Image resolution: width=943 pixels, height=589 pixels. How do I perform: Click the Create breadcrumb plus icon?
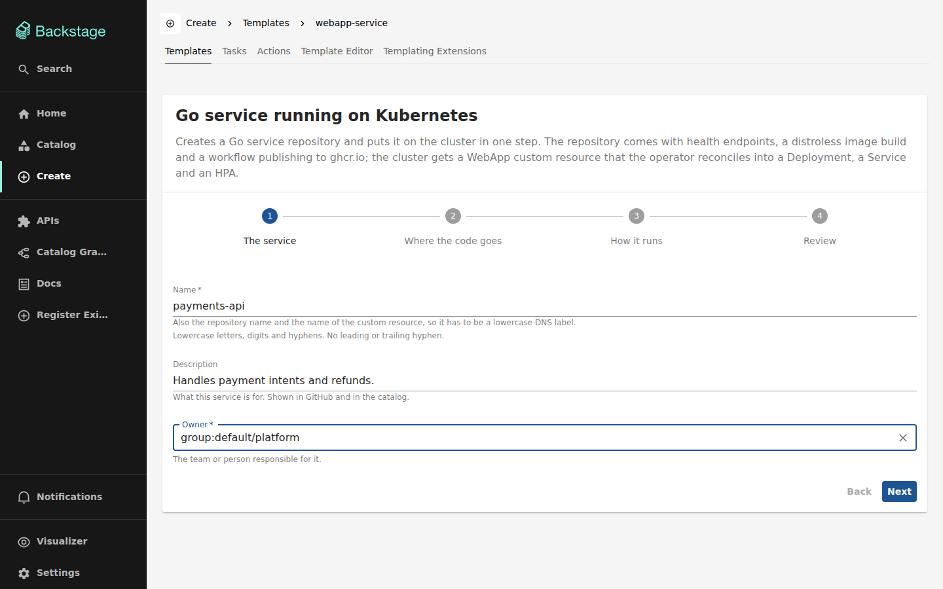(170, 24)
